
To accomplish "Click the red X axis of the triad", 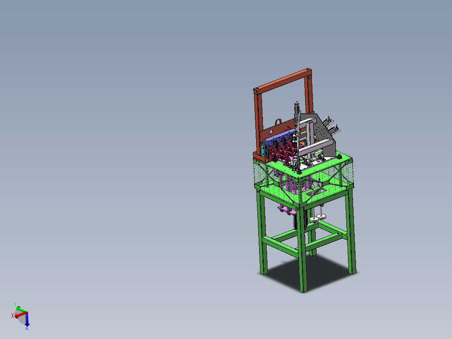I will [21, 315].
